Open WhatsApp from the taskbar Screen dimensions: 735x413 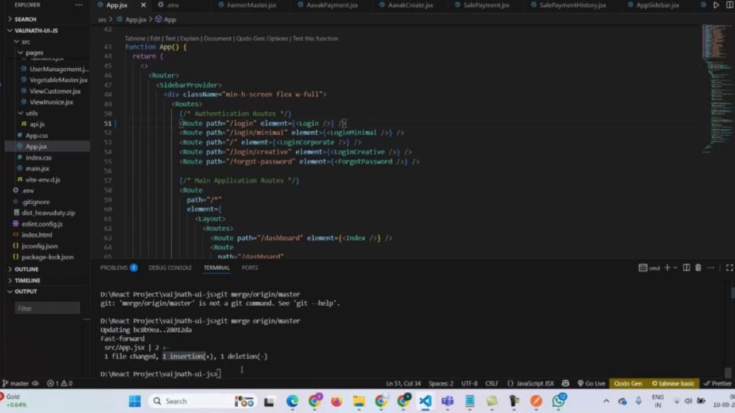click(559, 401)
